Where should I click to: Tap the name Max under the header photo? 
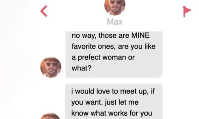click(115, 22)
